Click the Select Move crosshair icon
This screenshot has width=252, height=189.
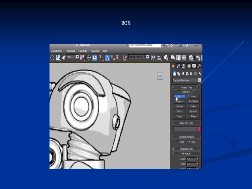(89, 58)
